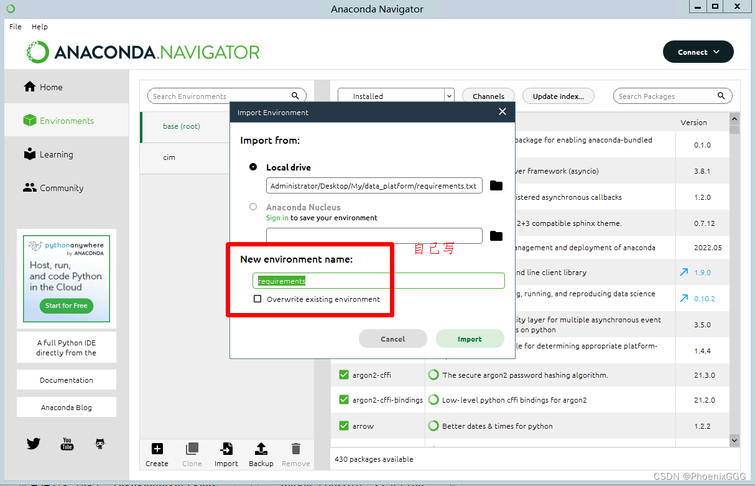Open the Twitter icon in sidebar
Image resolution: width=755 pixels, height=486 pixels.
(34, 444)
